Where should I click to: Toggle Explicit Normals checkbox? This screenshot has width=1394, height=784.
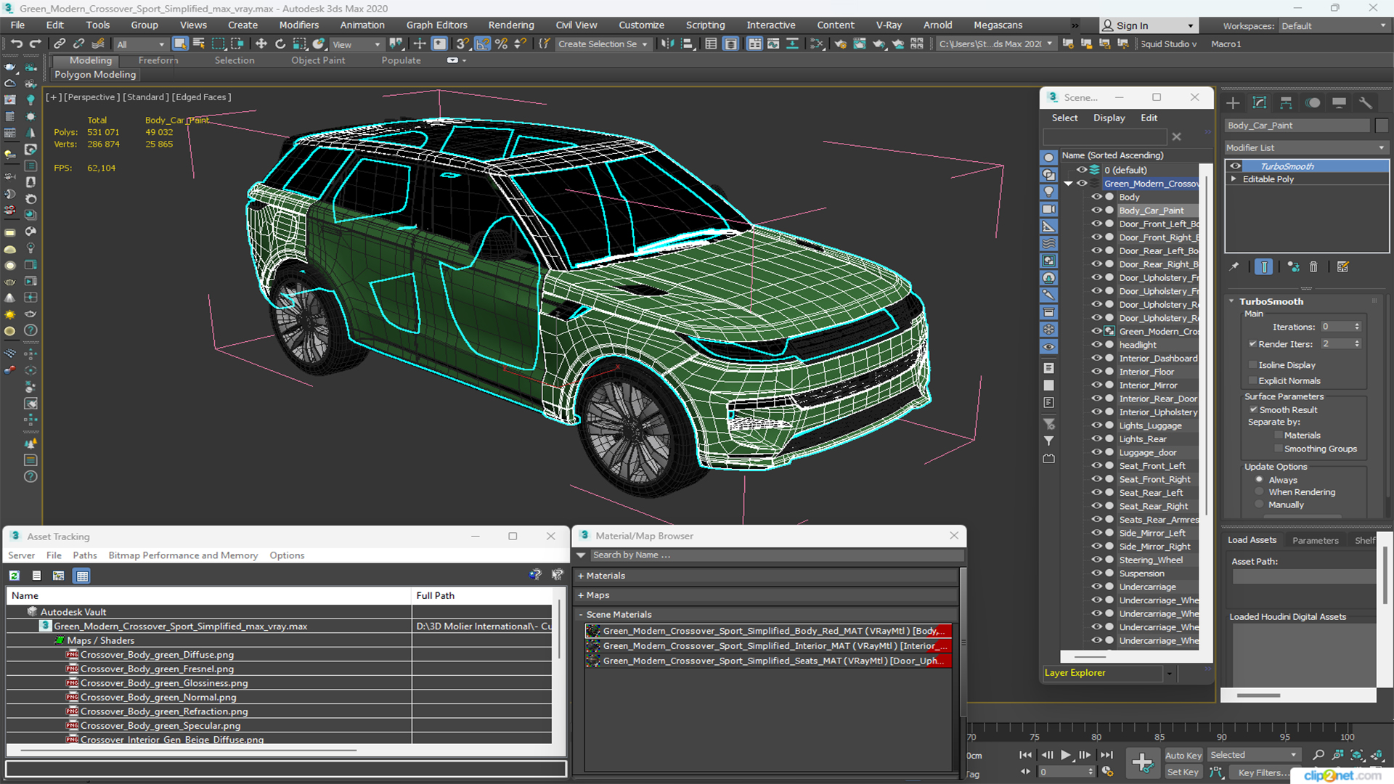click(x=1252, y=380)
